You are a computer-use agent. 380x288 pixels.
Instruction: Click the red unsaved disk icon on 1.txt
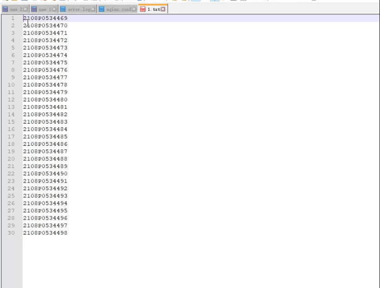click(x=143, y=9)
